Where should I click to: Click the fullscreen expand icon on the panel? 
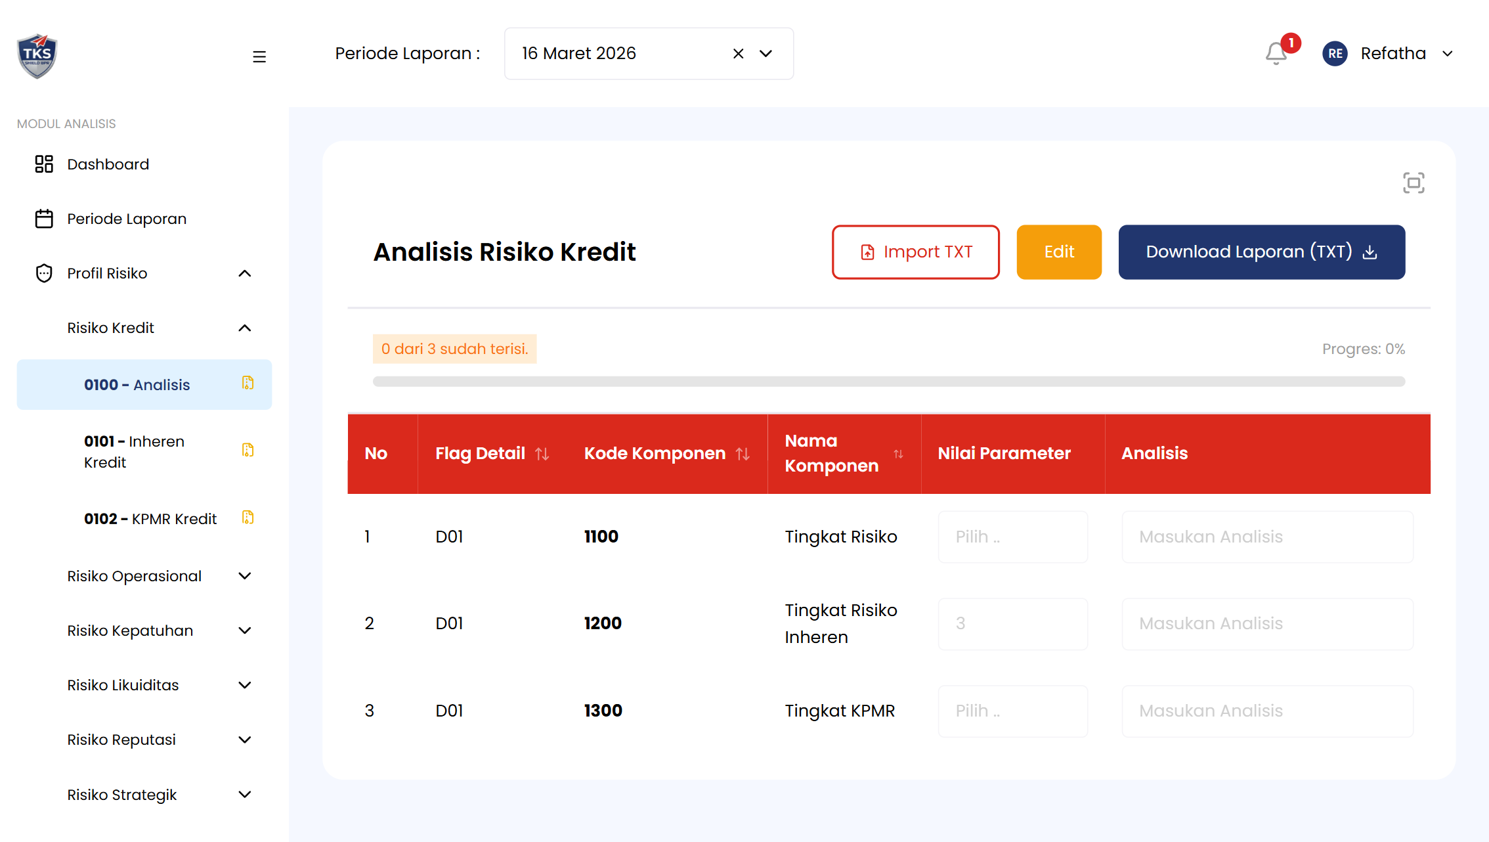(1413, 183)
